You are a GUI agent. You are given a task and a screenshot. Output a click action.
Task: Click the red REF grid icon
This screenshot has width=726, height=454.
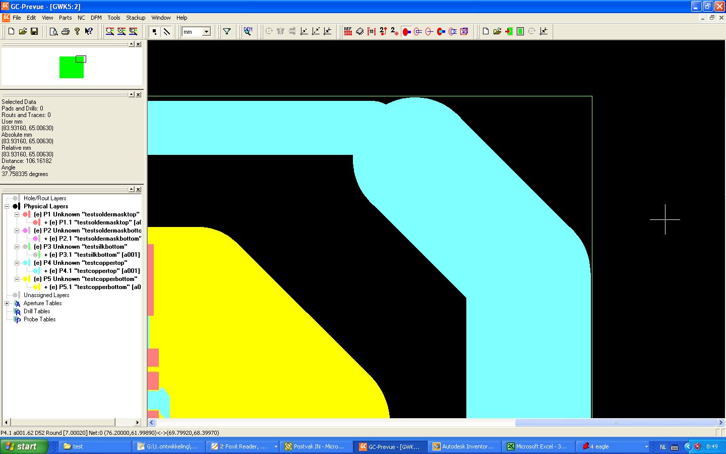point(348,31)
